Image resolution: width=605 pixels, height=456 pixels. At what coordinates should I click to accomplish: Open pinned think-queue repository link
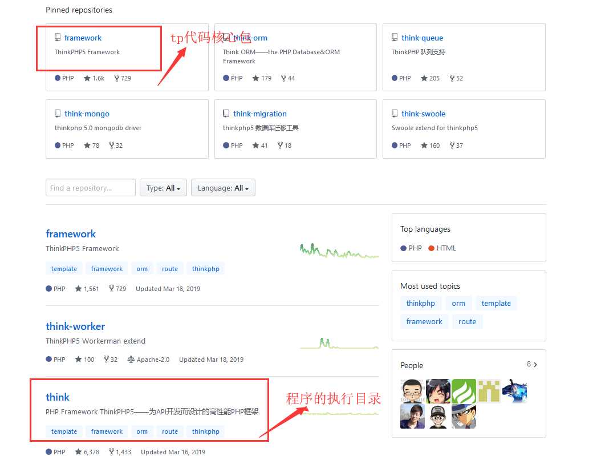click(422, 38)
